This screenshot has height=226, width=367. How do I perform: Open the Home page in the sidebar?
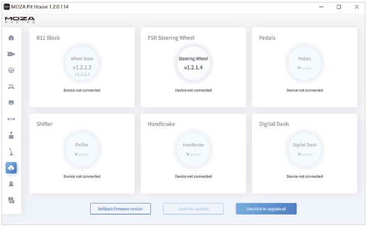click(x=11, y=38)
